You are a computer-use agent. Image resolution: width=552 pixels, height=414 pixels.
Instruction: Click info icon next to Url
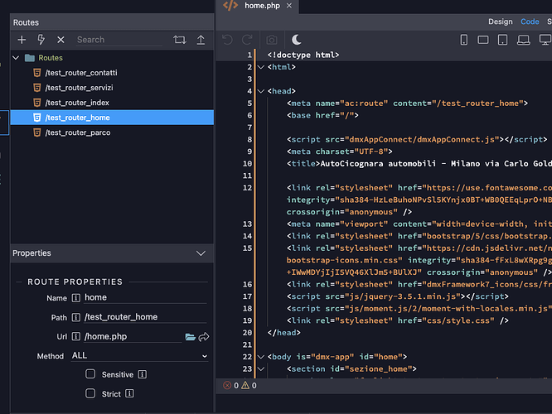[76, 336]
